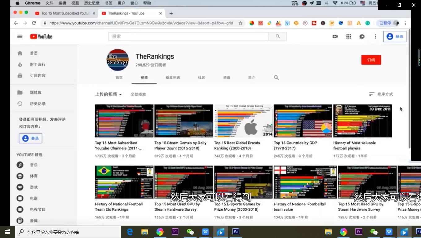This screenshot has height=238, width=421.
Task: Open Chrome's three-dot menu
Action: 405,23
